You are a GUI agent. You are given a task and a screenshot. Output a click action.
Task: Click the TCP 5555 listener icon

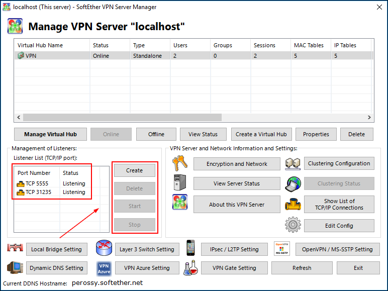(x=20, y=183)
